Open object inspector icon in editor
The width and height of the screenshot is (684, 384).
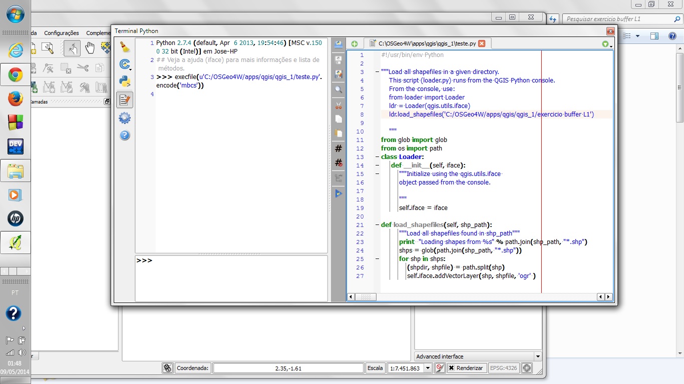click(338, 178)
